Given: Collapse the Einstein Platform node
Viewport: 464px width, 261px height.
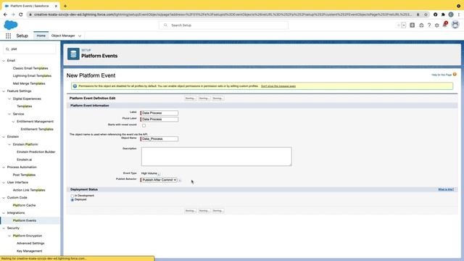Looking at the screenshot, I should (9, 144).
